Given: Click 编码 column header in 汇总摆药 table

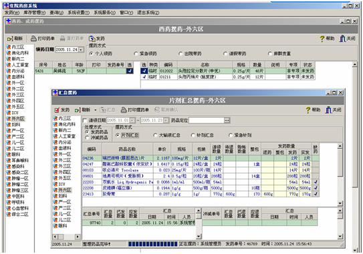Looking at the screenshot, I should click(x=92, y=149).
